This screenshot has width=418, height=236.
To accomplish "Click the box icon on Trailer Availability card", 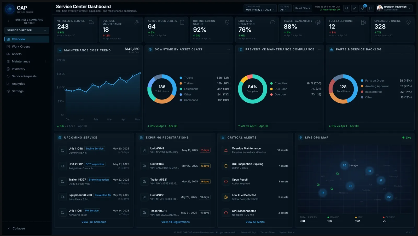I will pyautogui.click(x=318, y=22).
